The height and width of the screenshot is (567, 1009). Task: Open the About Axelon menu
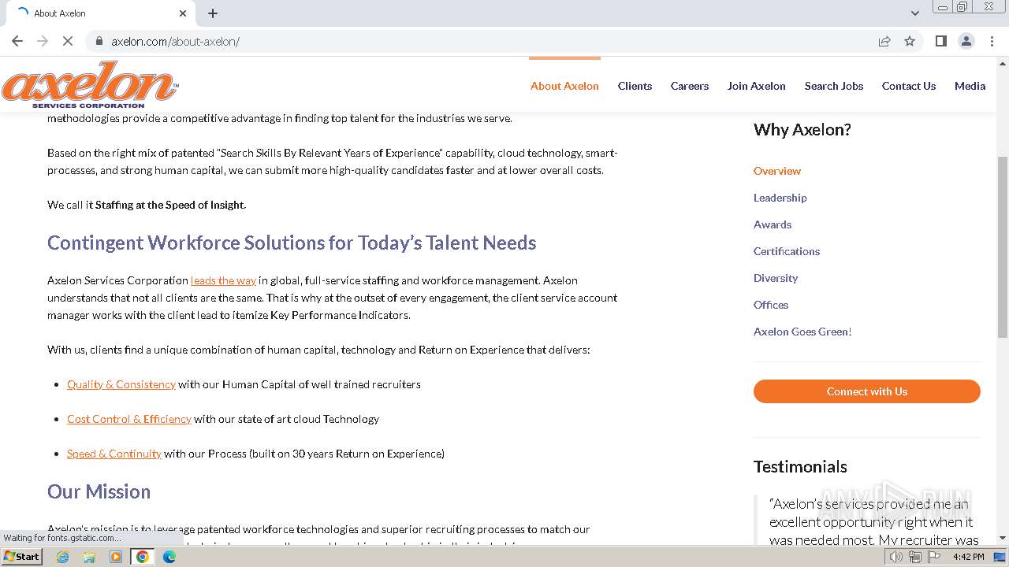[564, 86]
